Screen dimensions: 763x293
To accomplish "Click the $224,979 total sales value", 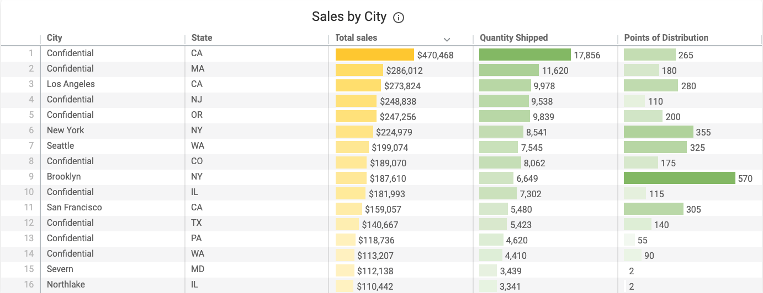I will (394, 132).
